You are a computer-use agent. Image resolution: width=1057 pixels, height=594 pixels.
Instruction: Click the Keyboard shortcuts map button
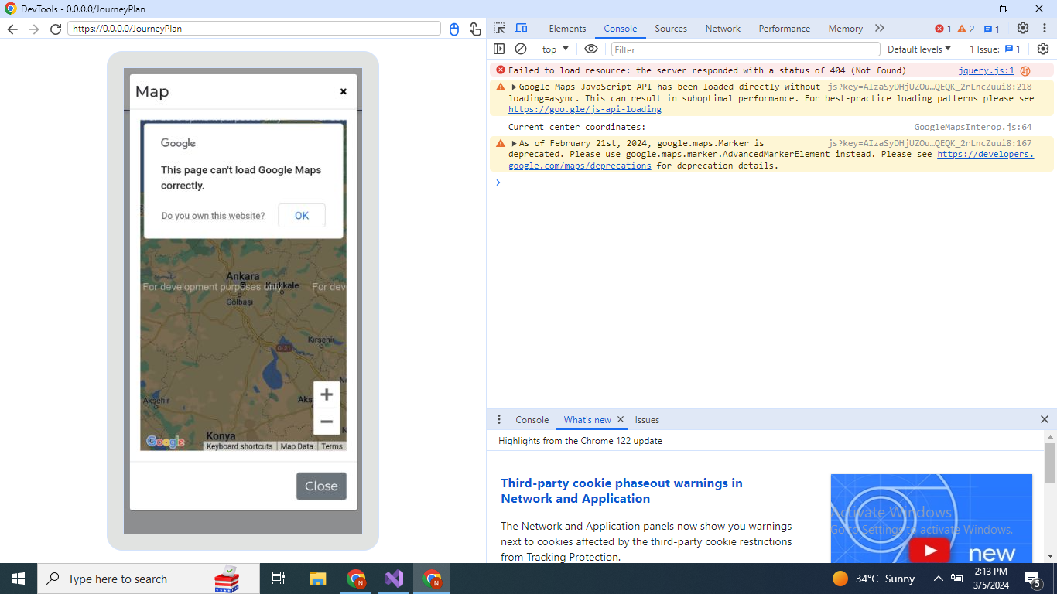pos(239,446)
